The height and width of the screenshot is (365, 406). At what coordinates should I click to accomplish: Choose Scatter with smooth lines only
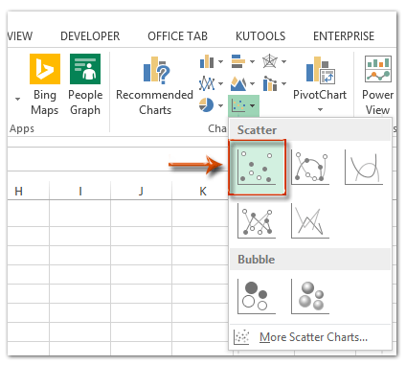pos(364,168)
